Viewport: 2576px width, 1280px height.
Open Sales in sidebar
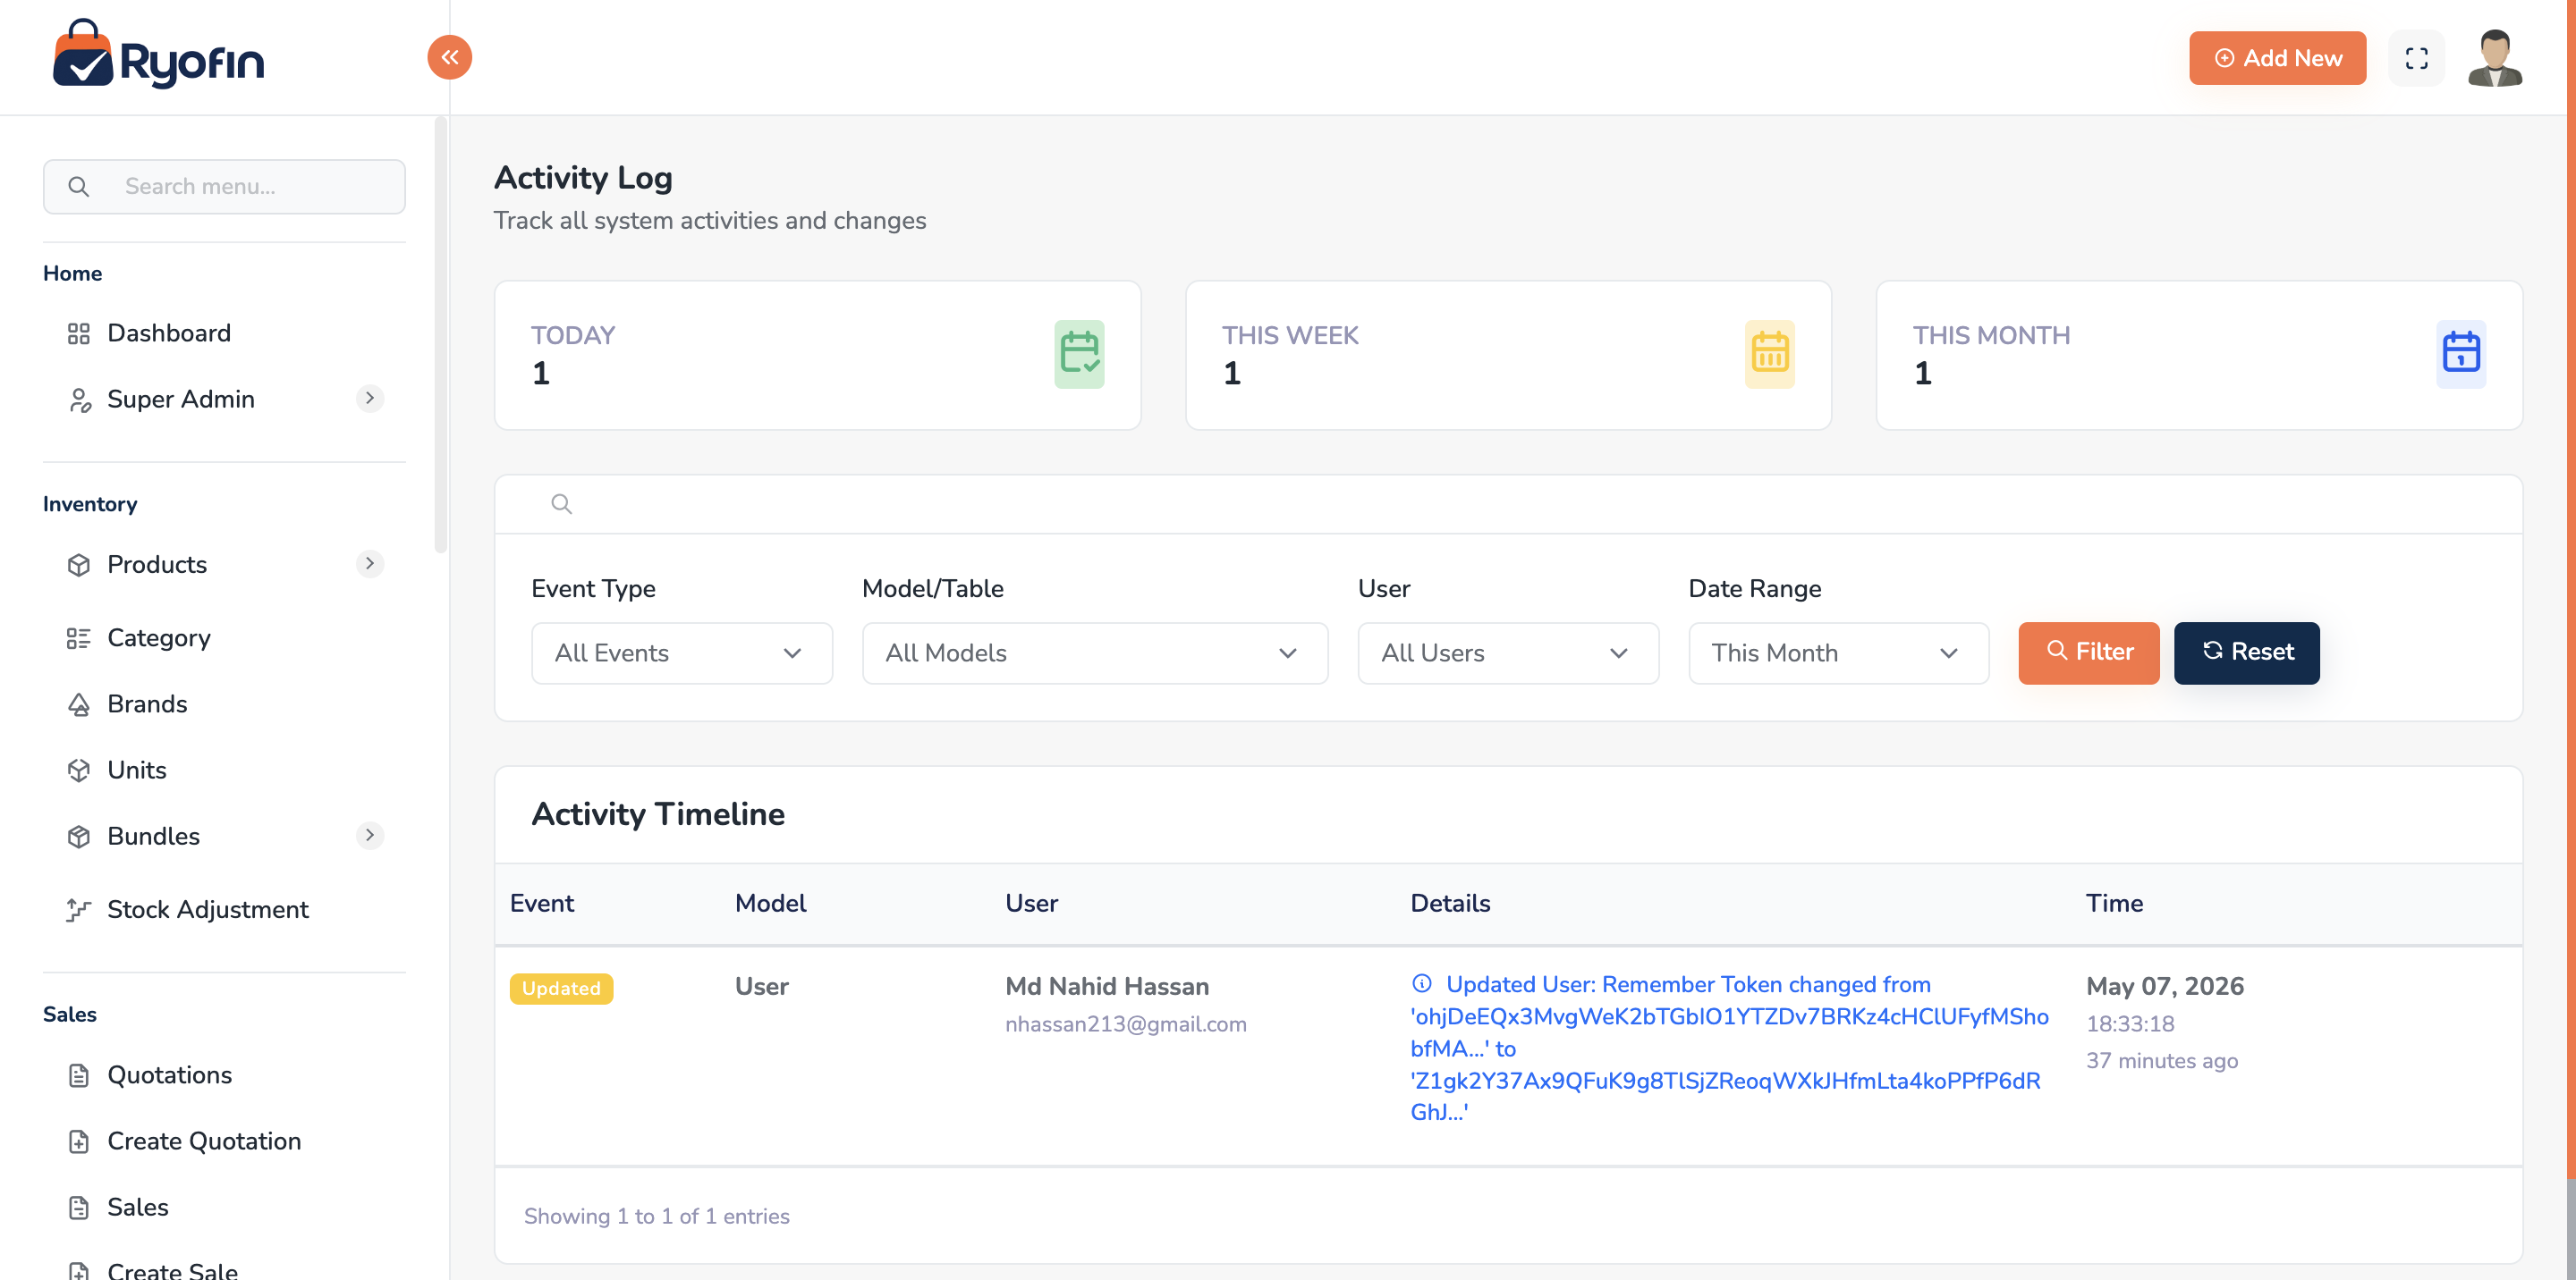pyautogui.click(x=138, y=1206)
